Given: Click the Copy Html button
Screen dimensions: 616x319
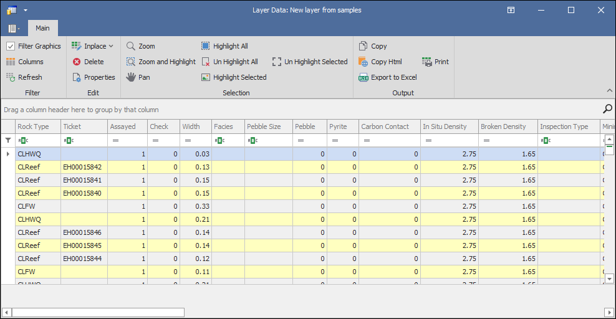Looking at the screenshot, I should (380, 62).
